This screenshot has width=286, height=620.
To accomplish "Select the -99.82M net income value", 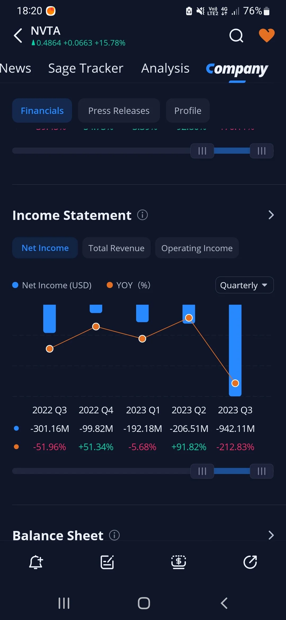I will (96, 428).
